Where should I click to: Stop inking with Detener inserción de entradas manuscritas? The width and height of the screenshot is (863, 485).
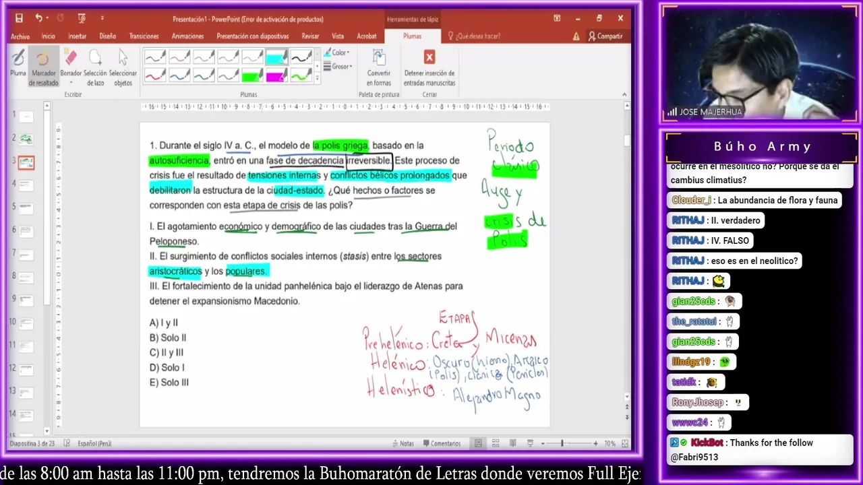point(429,67)
